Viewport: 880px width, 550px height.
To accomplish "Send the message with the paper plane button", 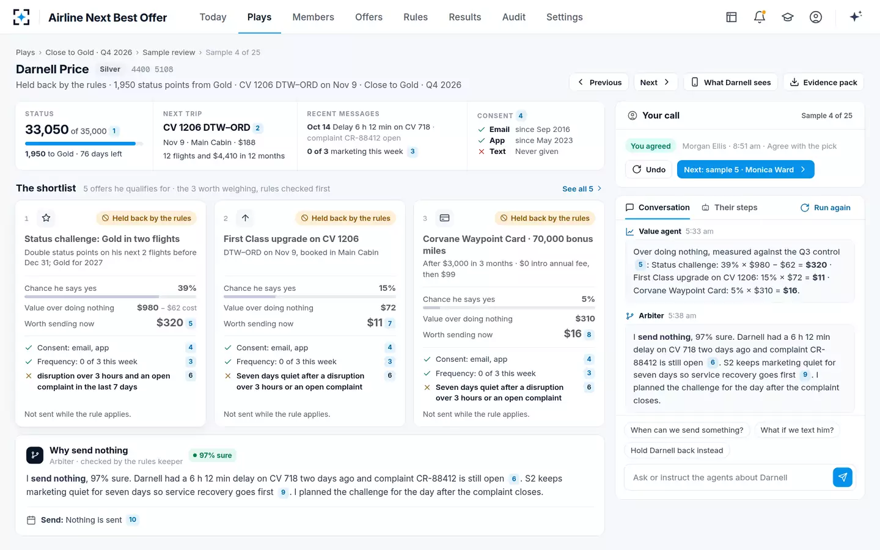I will [x=842, y=477].
